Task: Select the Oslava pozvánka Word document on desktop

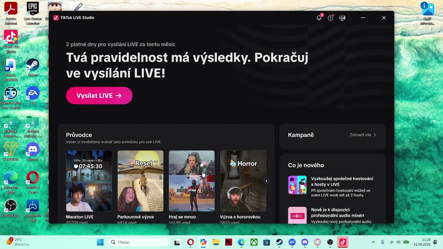Action: pyautogui.click(x=11, y=71)
